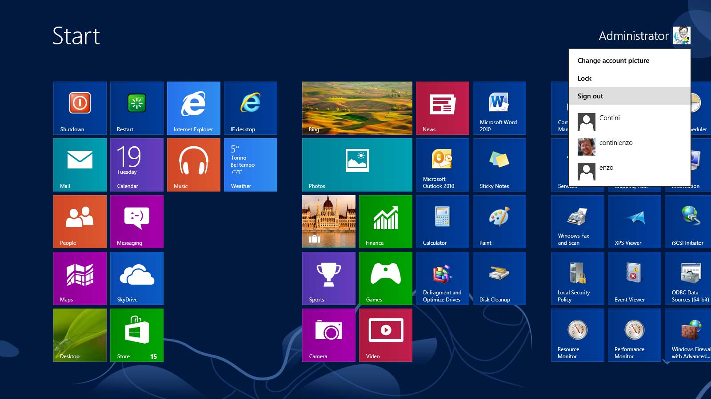Screen dimensions: 711x399
Task: Open the Shutdown tile
Action: 80,108
